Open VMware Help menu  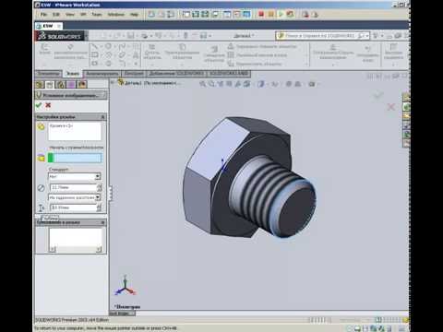134,15
